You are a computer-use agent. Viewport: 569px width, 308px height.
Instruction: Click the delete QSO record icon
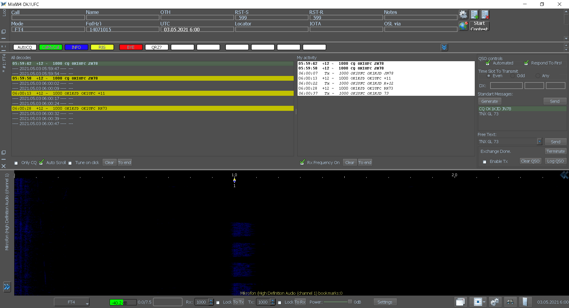(x=485, y=14)
